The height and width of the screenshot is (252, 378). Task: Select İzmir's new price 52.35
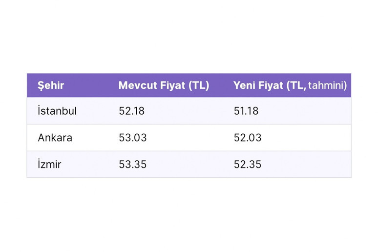pyautogui.click(x=248, y=164)
